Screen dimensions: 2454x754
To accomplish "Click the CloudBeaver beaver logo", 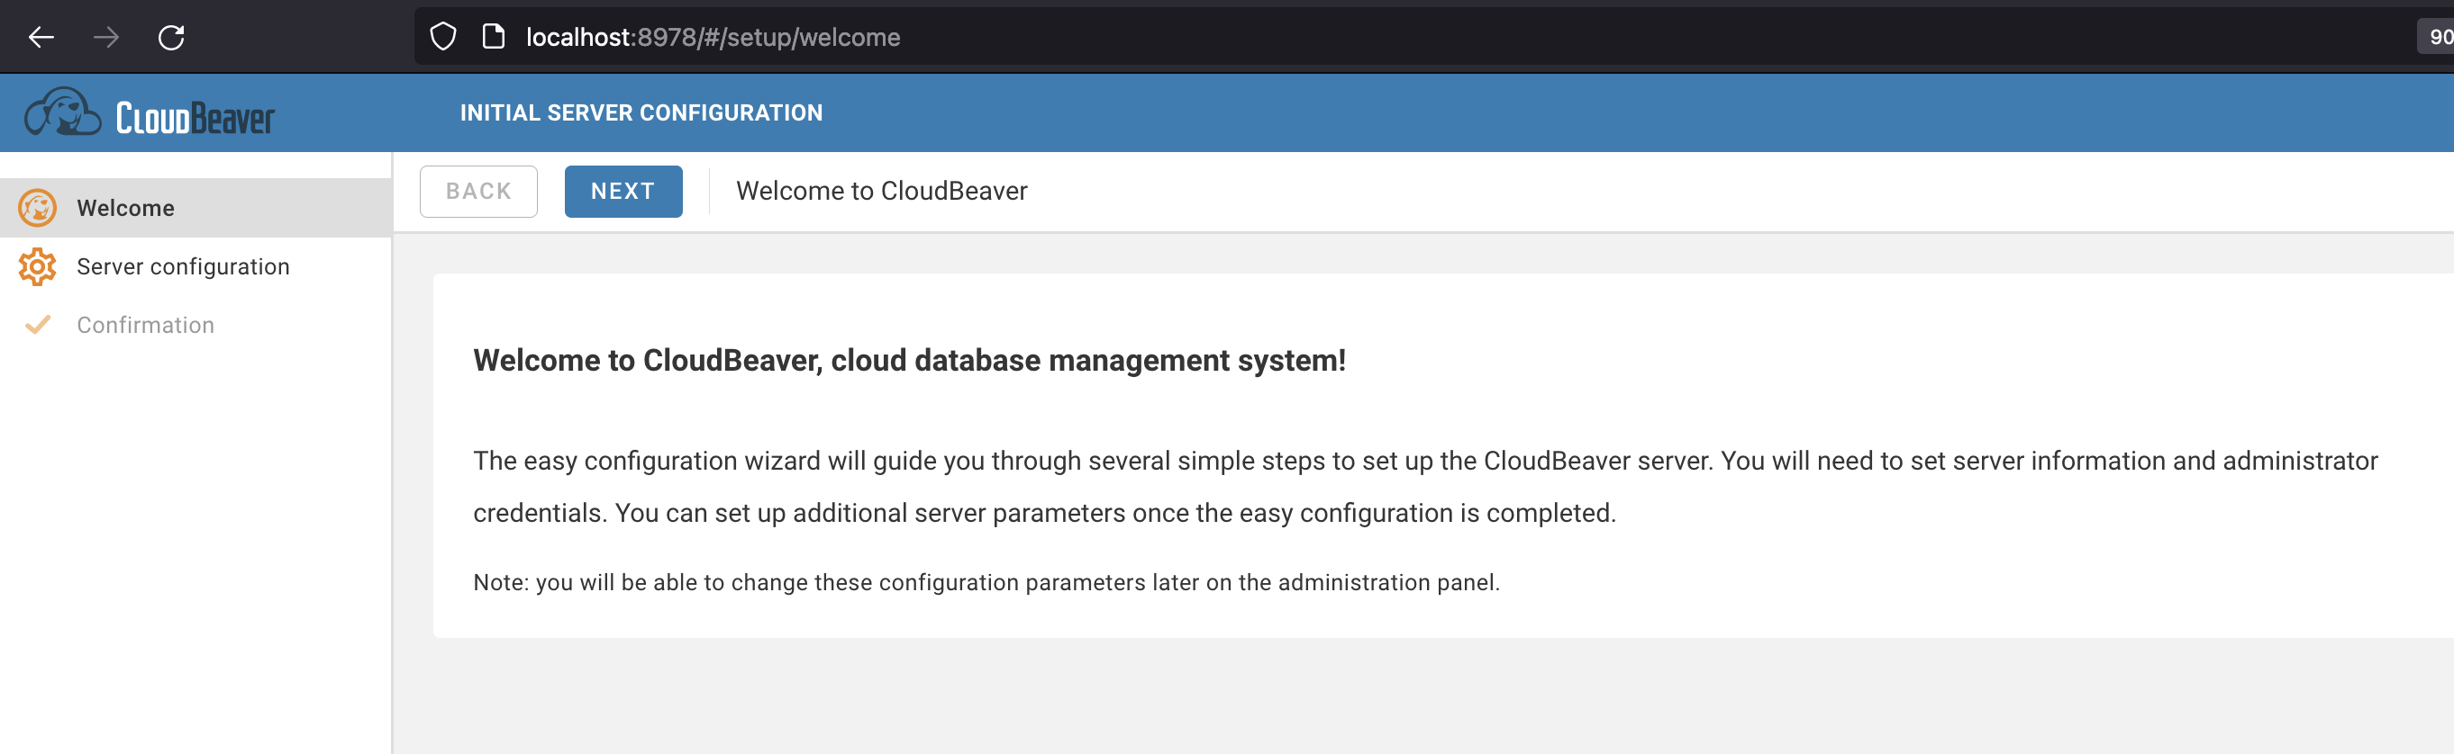I will pyautogui.click(x=62, y=112).
